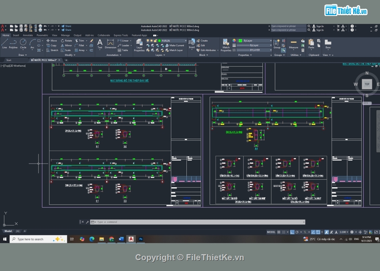Open the Express Tools ribbon tab
Viewport: 380px width, 271px height.
pos(121,35)
